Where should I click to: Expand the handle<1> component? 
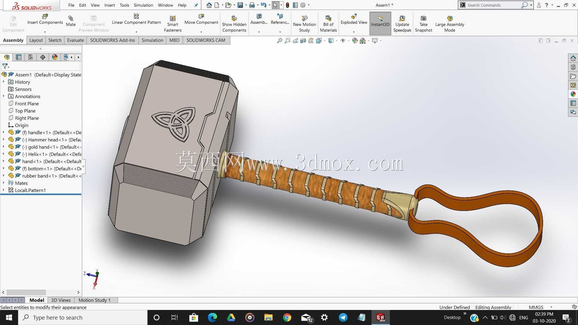(x=4, y=132)
